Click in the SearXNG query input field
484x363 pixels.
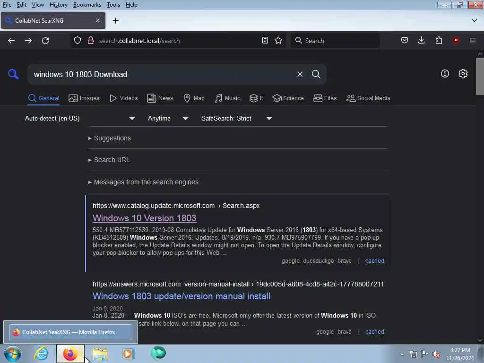point(162,74)
